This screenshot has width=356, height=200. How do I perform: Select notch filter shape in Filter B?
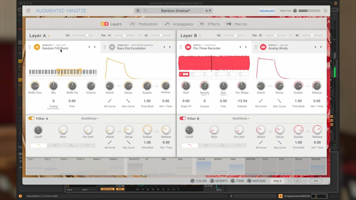206,146
